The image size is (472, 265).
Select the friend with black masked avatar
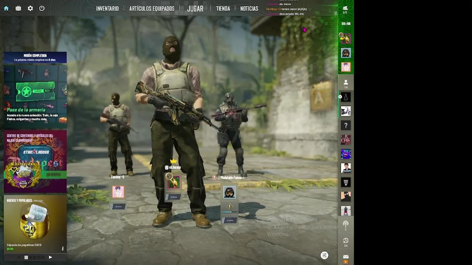[346, 197]
